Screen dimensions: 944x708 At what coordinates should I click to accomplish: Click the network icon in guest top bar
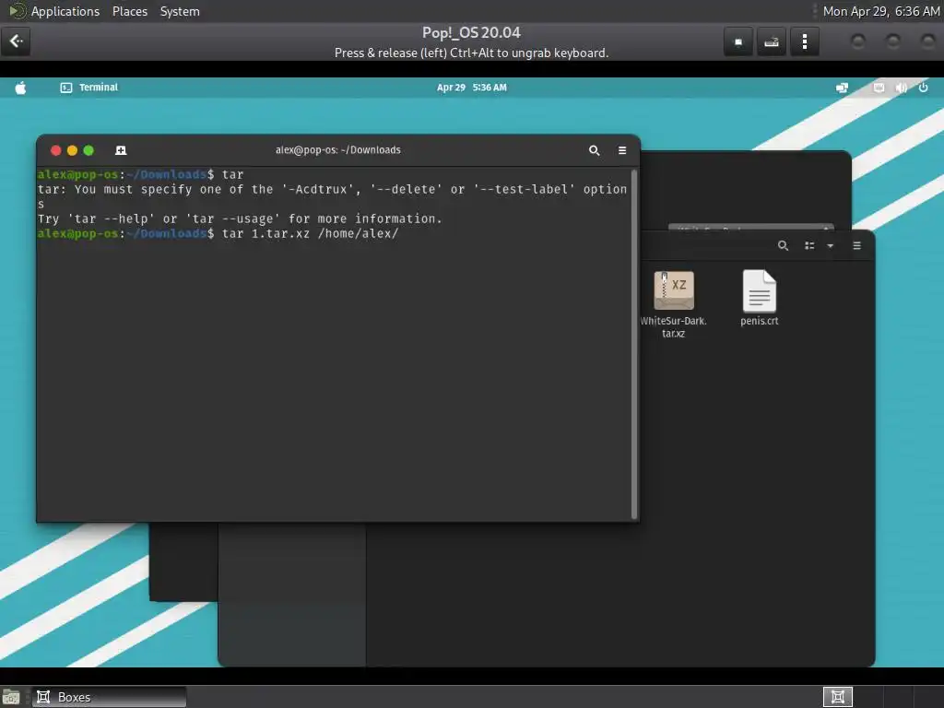click(x=842, y=88)
